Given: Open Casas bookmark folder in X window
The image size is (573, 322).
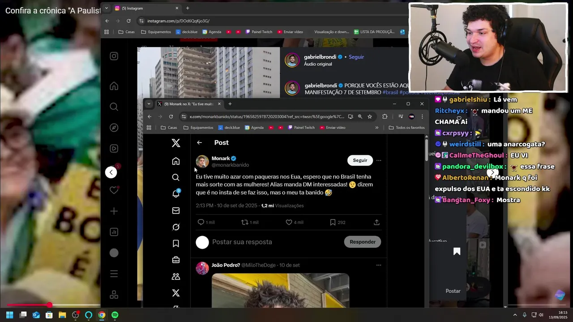Looking at the screenshot, I should pyautogui.click(x=169, y=127).
